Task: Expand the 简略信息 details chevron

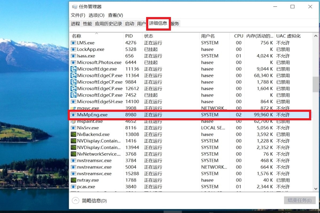Action: pos(75,200)
